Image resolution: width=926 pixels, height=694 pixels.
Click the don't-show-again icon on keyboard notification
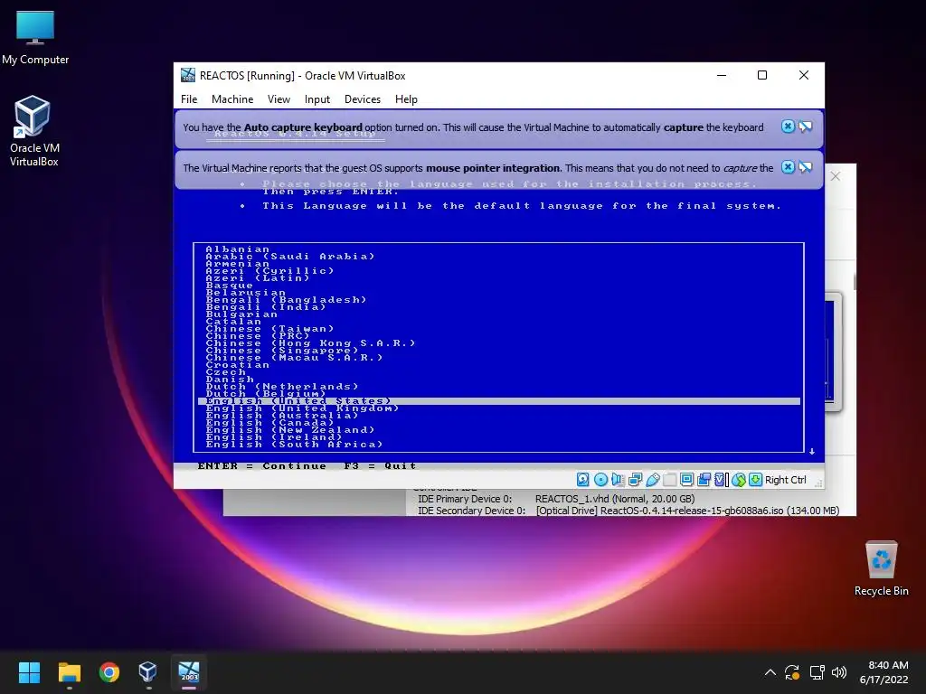[806, 127]
